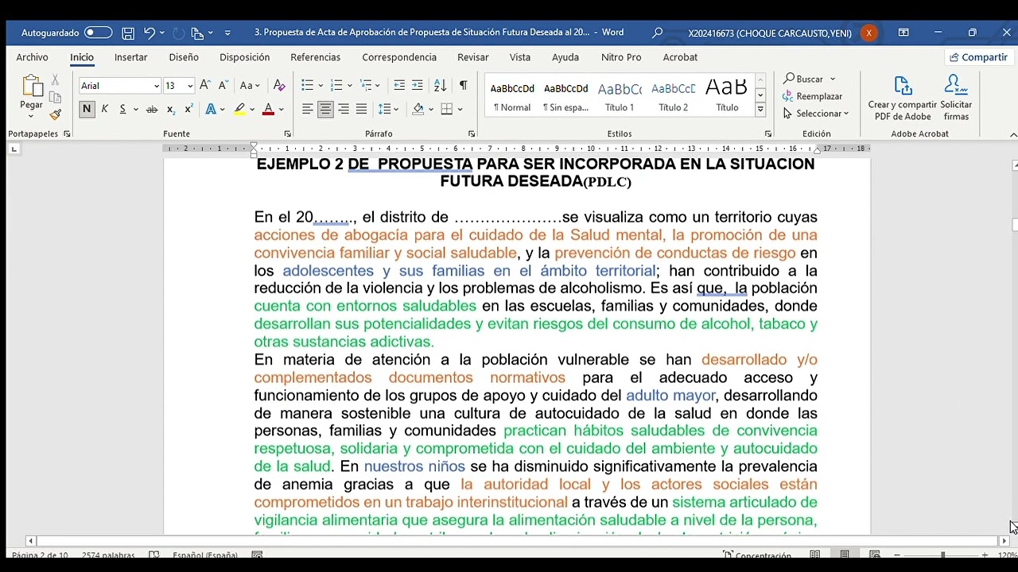Viewport: 1018px width, 572px height.
Task: Toggle underline (S) formatting
Action: 122,109
